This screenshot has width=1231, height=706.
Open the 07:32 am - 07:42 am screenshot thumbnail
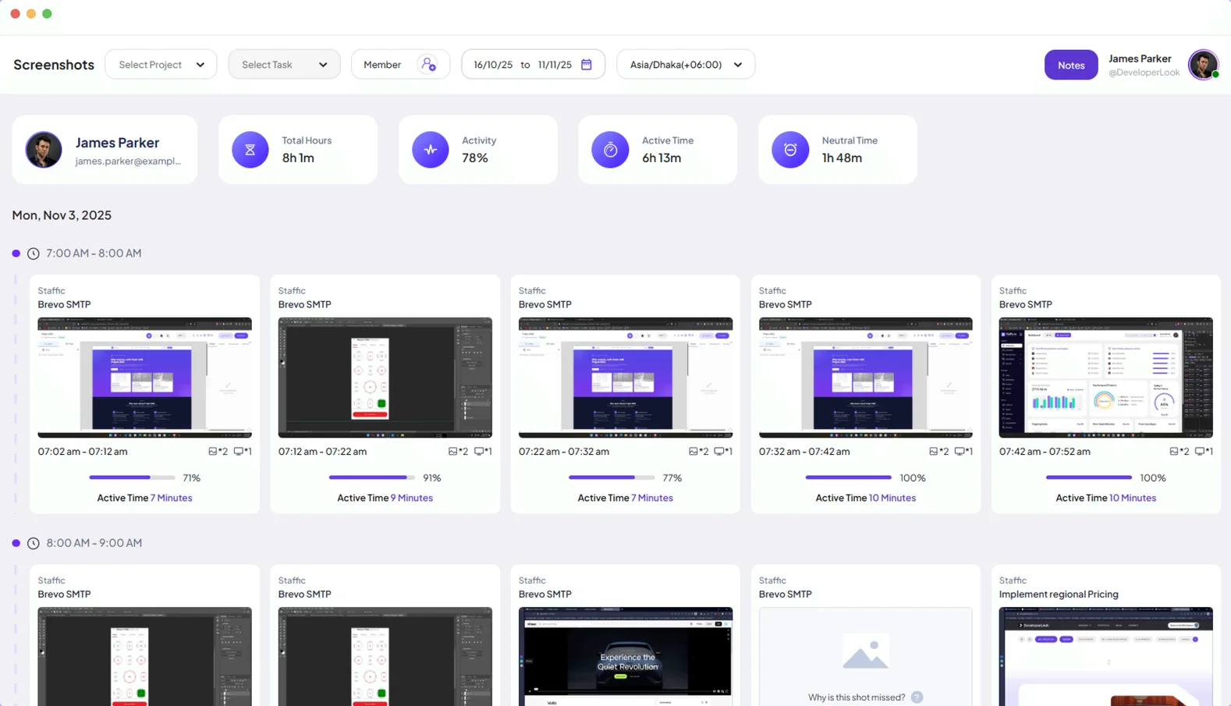pyautogui.click(x=866, y=378)
